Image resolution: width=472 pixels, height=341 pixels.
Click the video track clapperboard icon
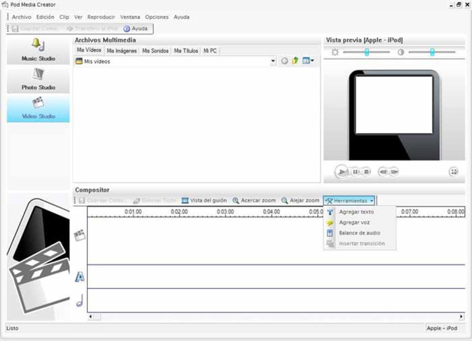80,235
